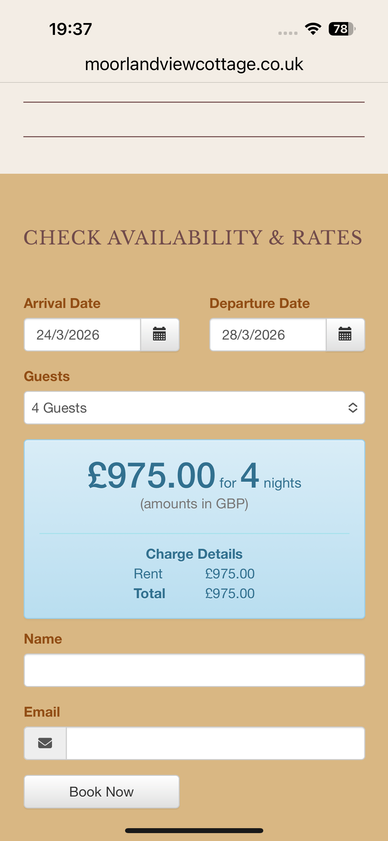Tap the home indicator bar at bottom
388x841 pixels.
coord(194,830)
